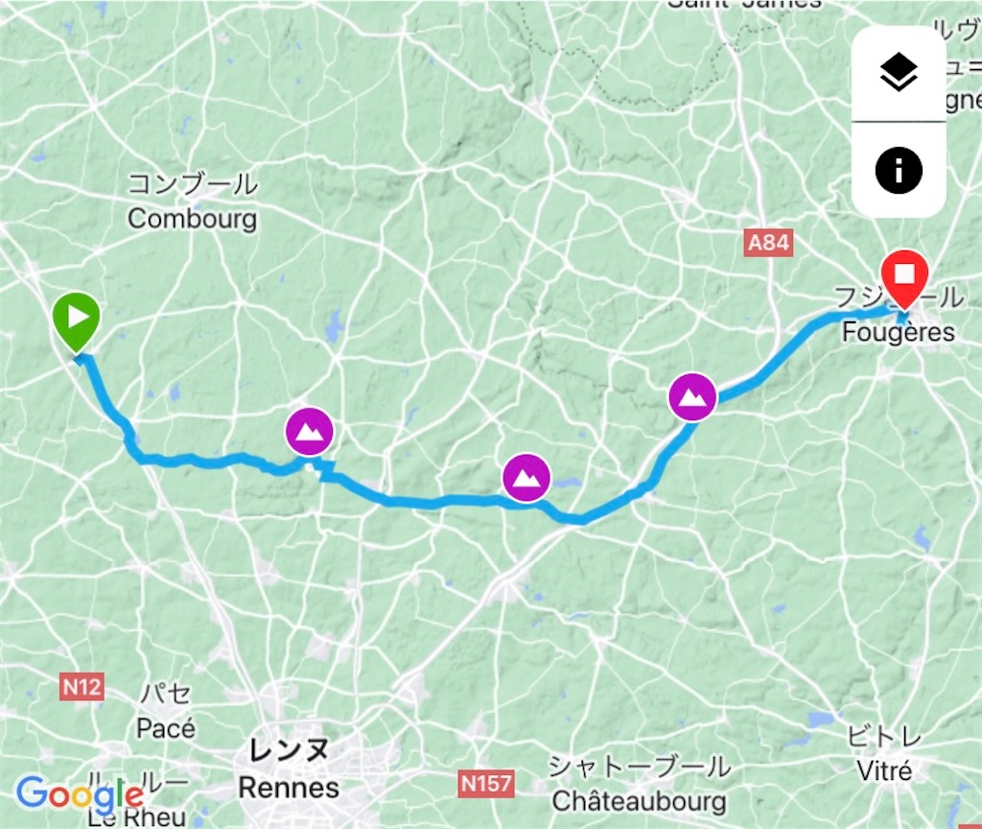Click the Google logo
Viewport: 982px width, 829px height.
coord(80,795)
